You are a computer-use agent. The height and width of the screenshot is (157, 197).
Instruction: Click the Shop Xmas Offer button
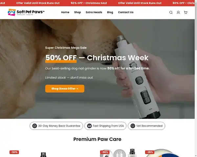tap(65, 89)
